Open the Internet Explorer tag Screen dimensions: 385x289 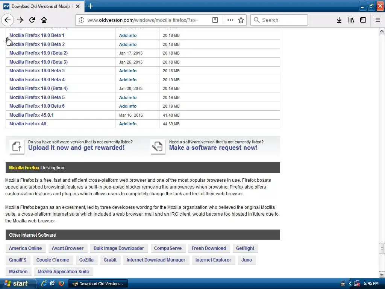[x=214, y=260]
